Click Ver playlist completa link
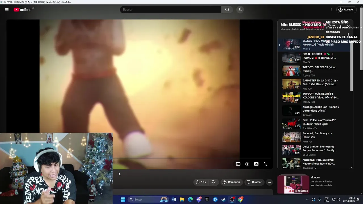 [x=321, y=185]
